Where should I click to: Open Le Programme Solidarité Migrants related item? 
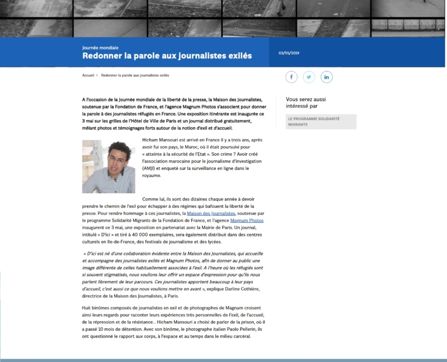click(321, 122)
